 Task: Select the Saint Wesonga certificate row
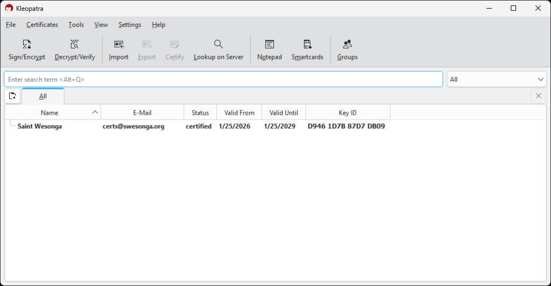tap(40, 127)
